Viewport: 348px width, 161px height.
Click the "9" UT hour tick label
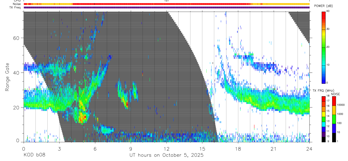pyautogui.click(x=131, y=149)
